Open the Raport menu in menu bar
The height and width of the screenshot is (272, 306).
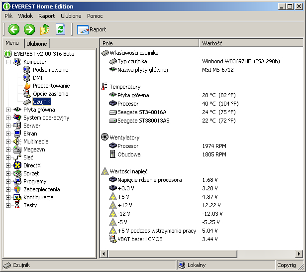click(46, 16)
